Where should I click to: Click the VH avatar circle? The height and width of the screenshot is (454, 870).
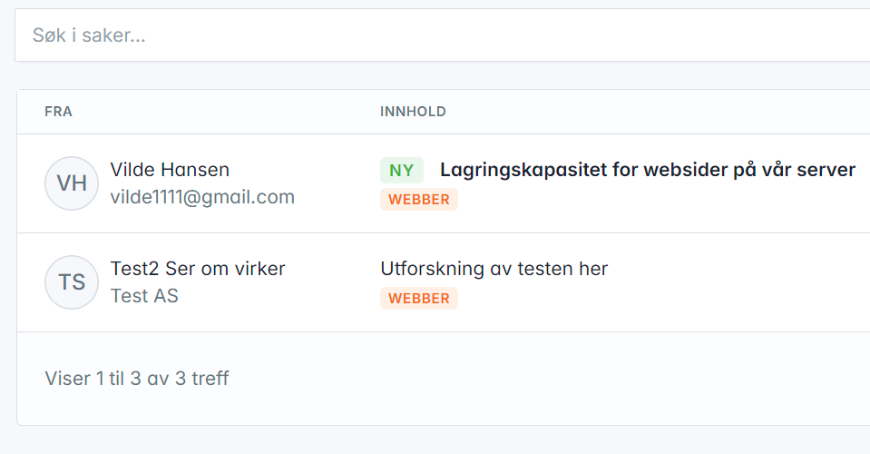point(72,183)
